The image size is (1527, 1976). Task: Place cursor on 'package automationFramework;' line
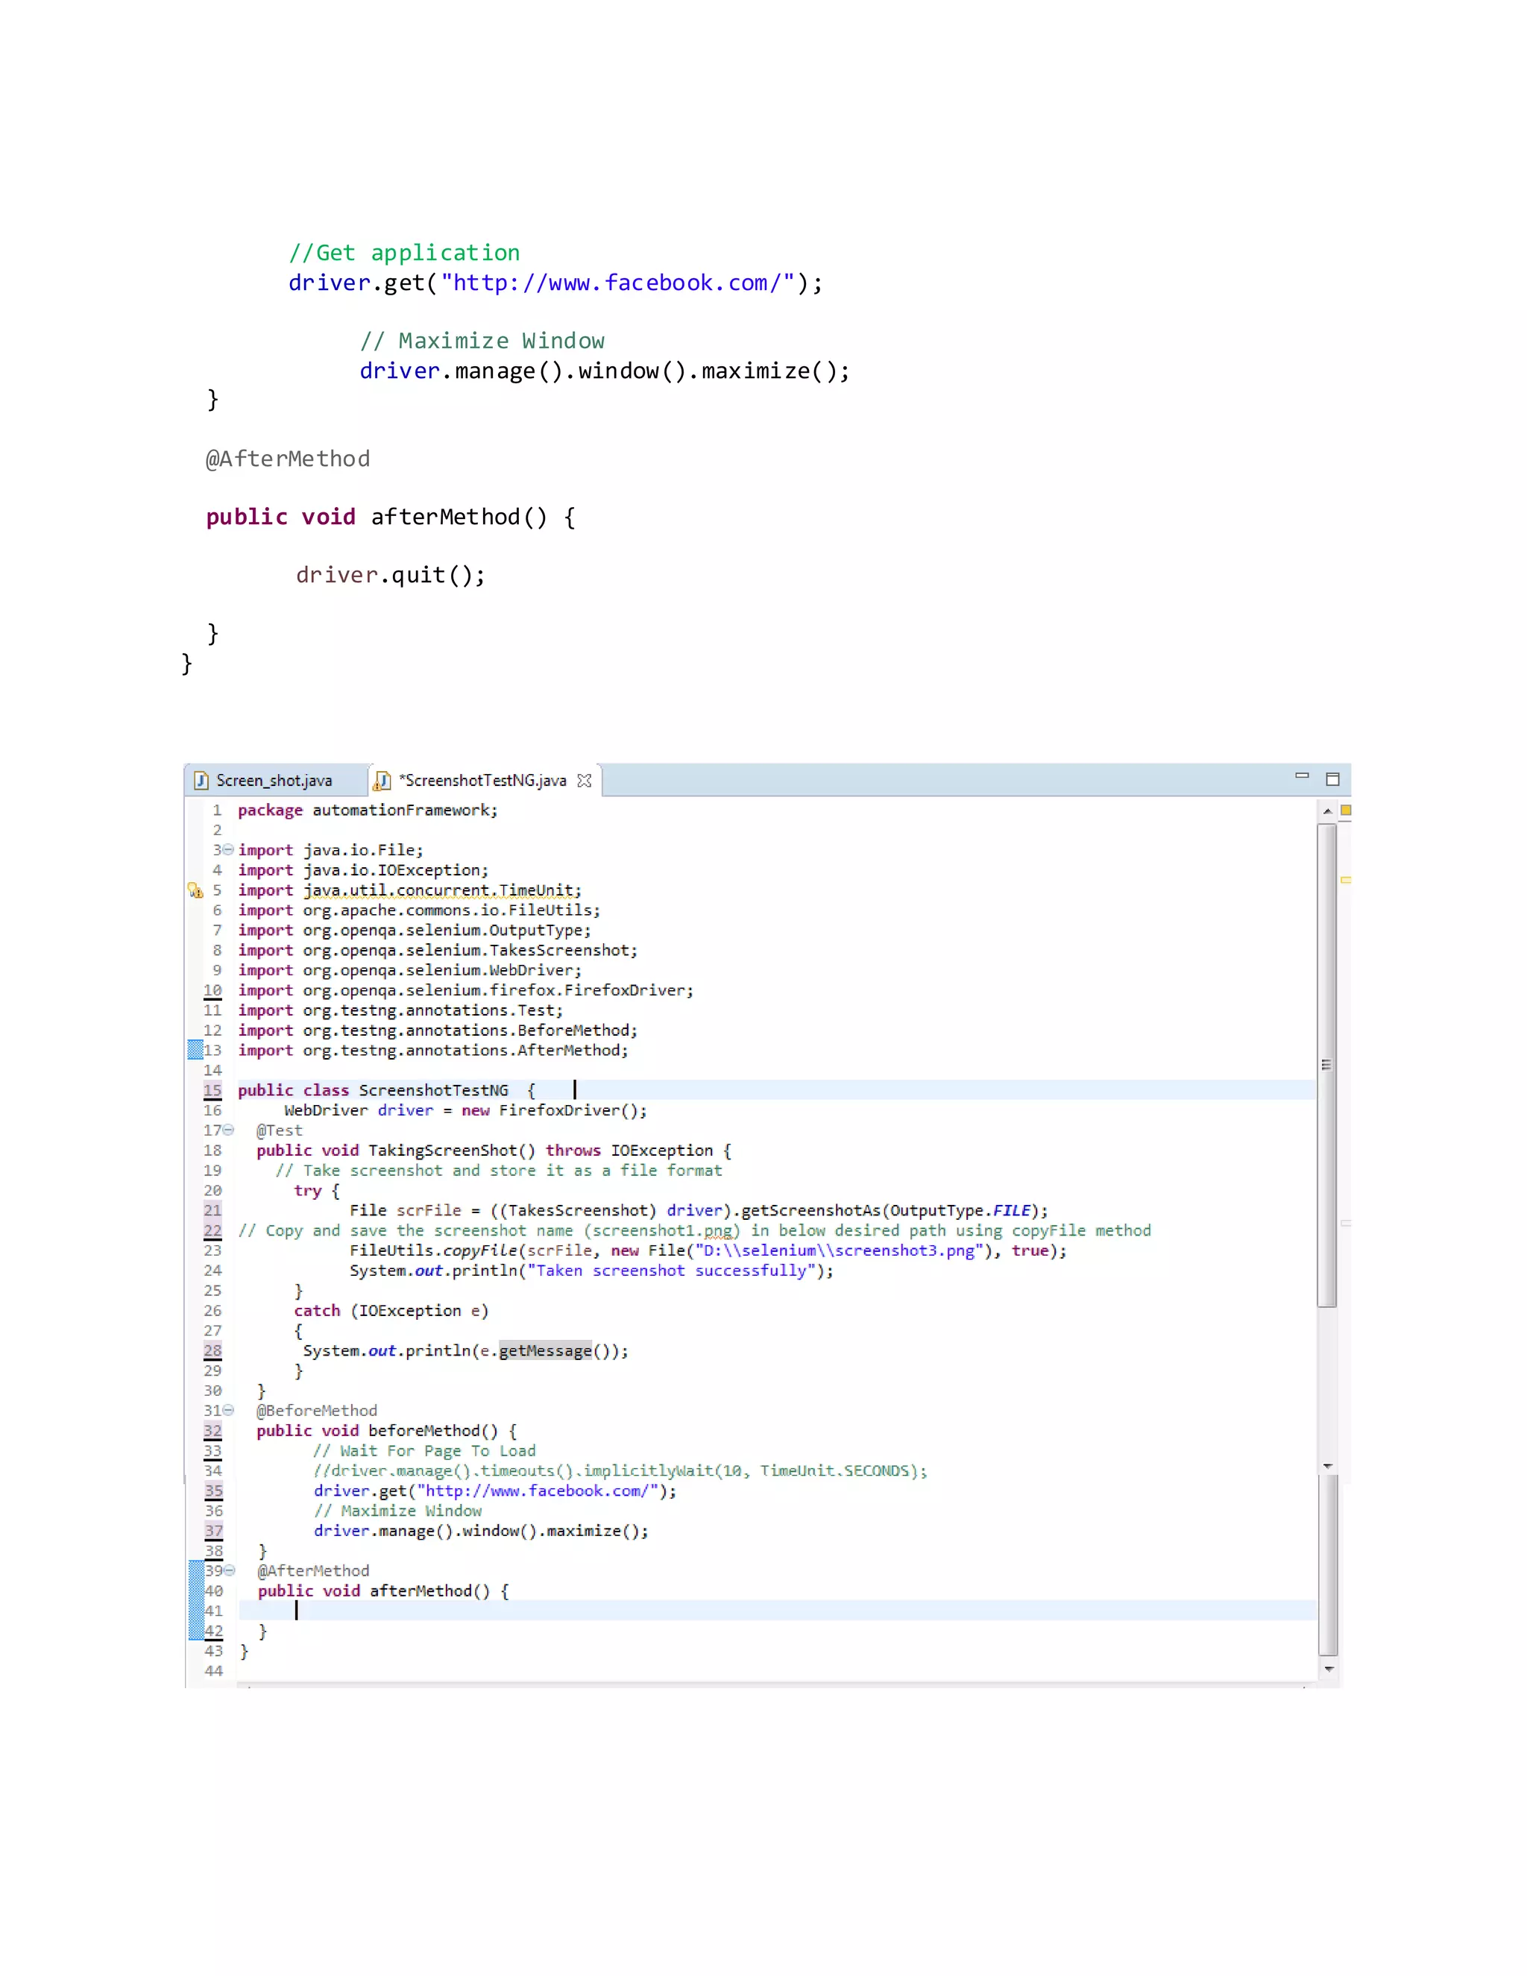[x=368, y=810]
